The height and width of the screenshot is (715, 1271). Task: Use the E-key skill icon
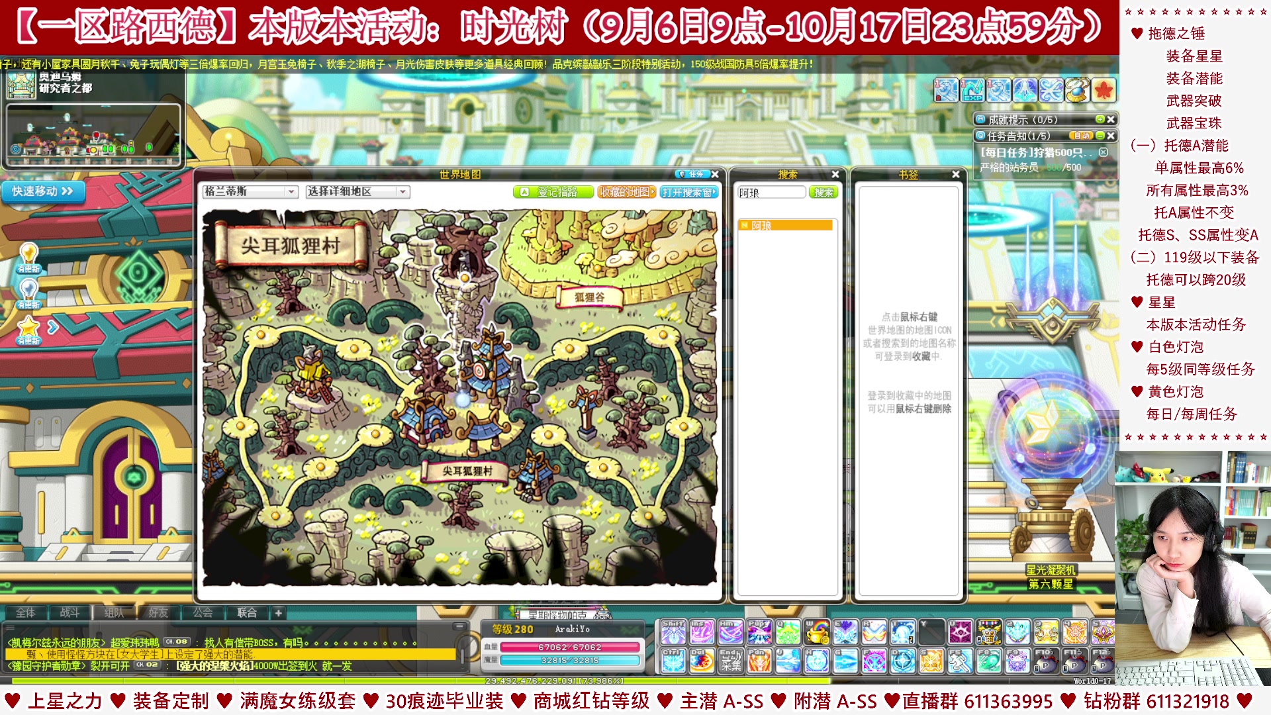point(845,632)
